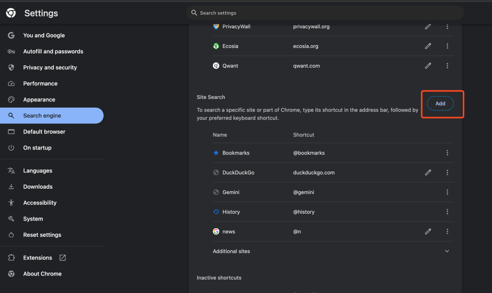This screenshot has height=293, width=492.
Task: Navigate to About Chrome
Action: click(42, 274)
